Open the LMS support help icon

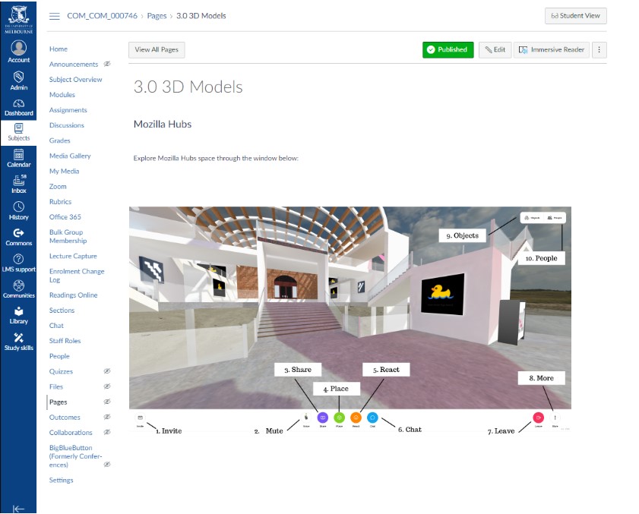pos(18,263)
